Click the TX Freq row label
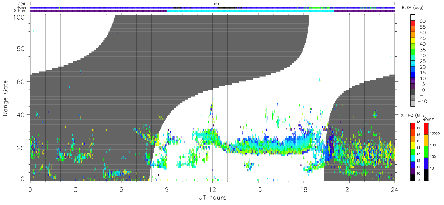Image resolution: width=444 pixels, height=205 pixels. (19, 11)
